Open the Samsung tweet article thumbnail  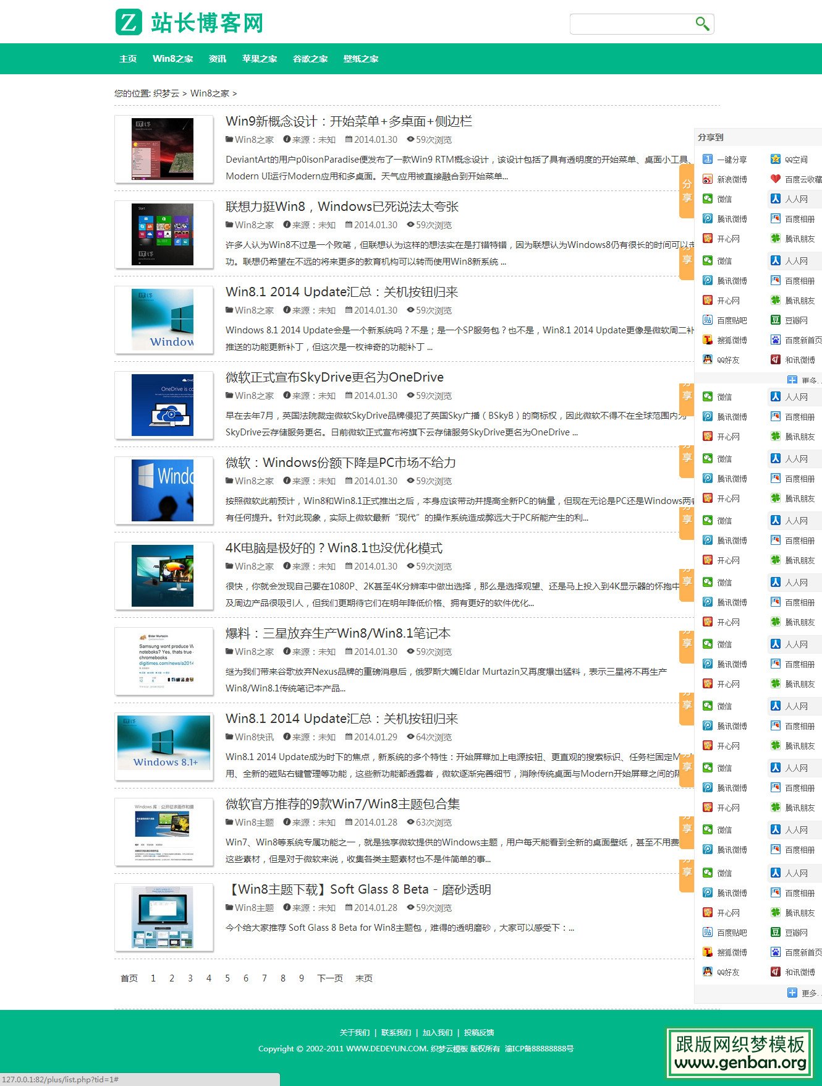[164, 661]
